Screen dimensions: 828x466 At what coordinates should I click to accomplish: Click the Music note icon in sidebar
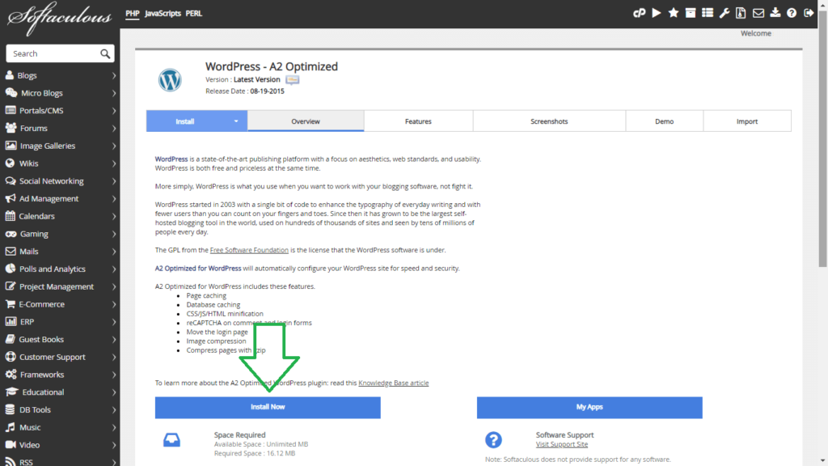(x=10, y=427)
